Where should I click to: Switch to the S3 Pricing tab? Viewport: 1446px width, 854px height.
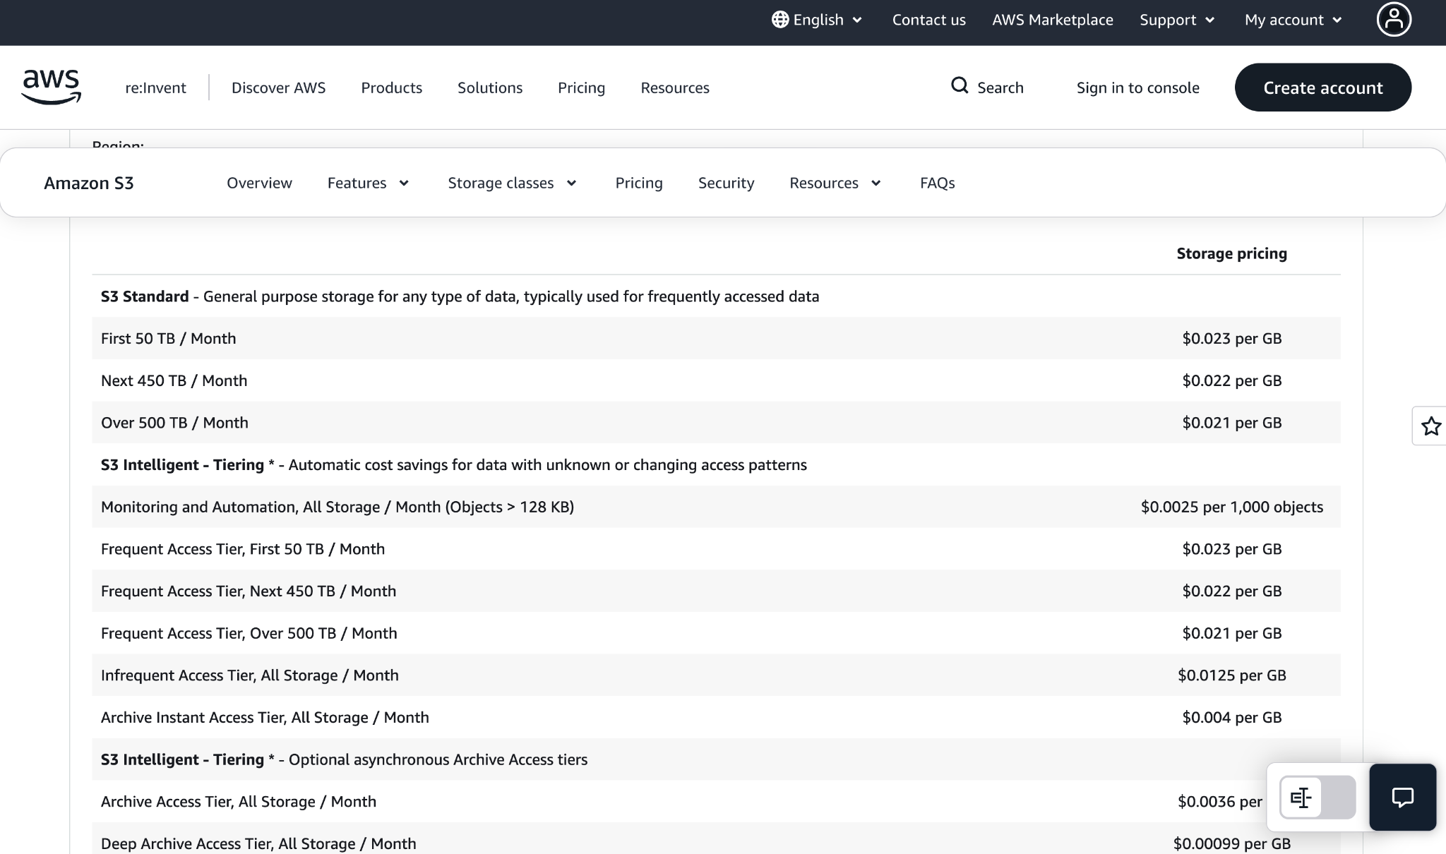(x=639, y=183)
